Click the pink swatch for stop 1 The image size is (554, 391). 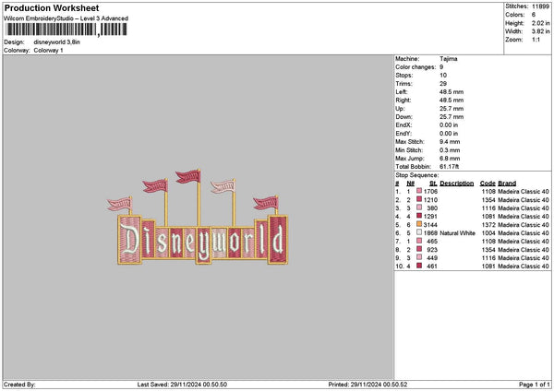tap(419, 191)
